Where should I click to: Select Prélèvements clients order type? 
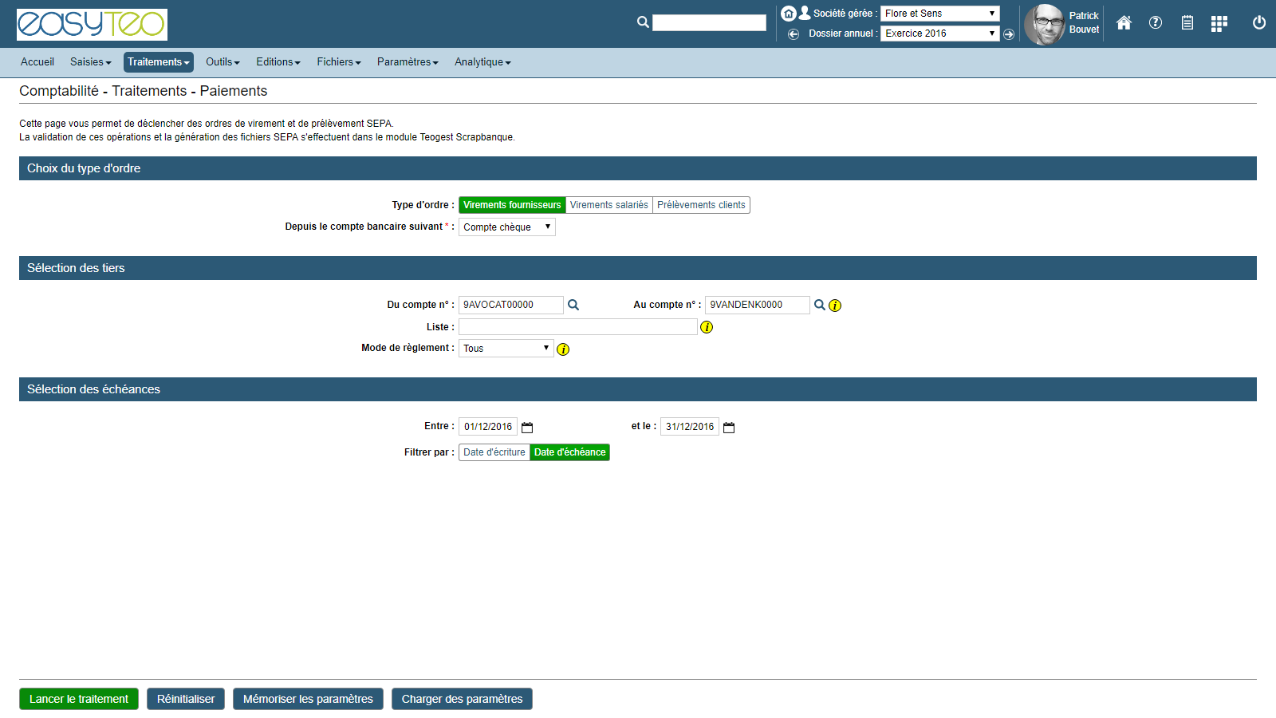click(701, 205)
